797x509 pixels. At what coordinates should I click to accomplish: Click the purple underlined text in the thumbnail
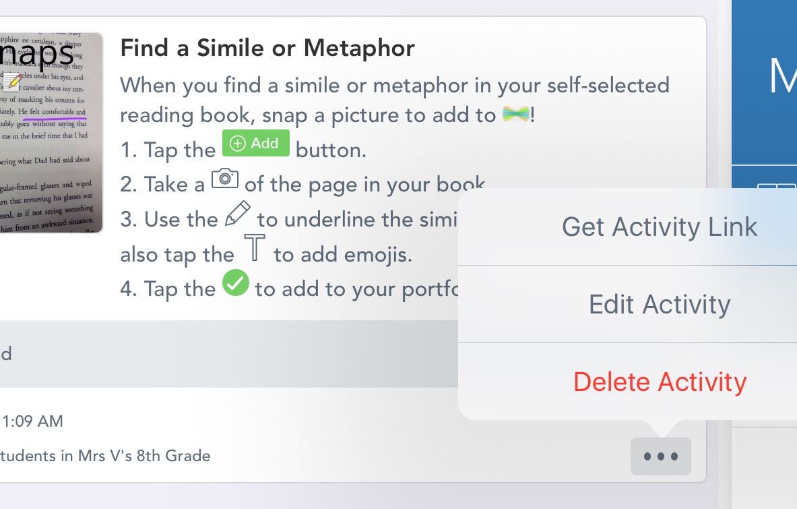tap(55, 113)
